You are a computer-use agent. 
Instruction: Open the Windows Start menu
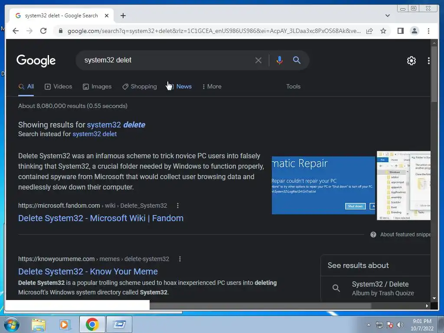pyautogui.click(x=12, y=324)
